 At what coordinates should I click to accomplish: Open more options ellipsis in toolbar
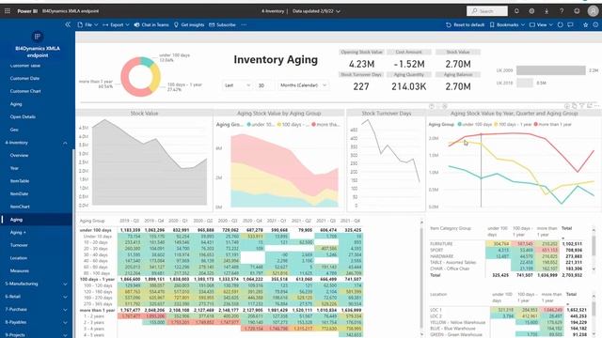(x=244, y=24)
